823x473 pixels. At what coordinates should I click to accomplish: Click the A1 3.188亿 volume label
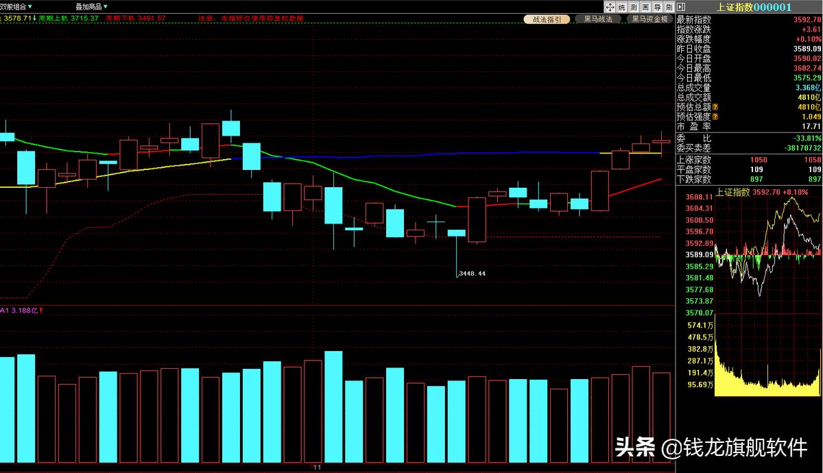pos(21,311)
